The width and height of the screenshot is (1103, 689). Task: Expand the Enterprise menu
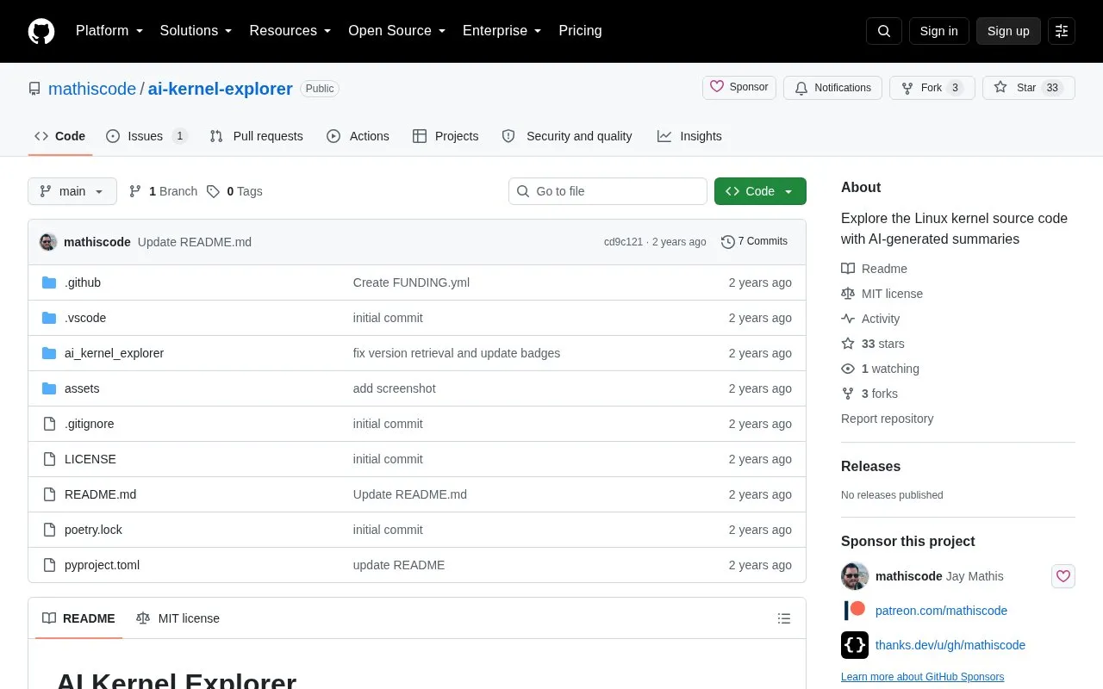click(502, 31)
